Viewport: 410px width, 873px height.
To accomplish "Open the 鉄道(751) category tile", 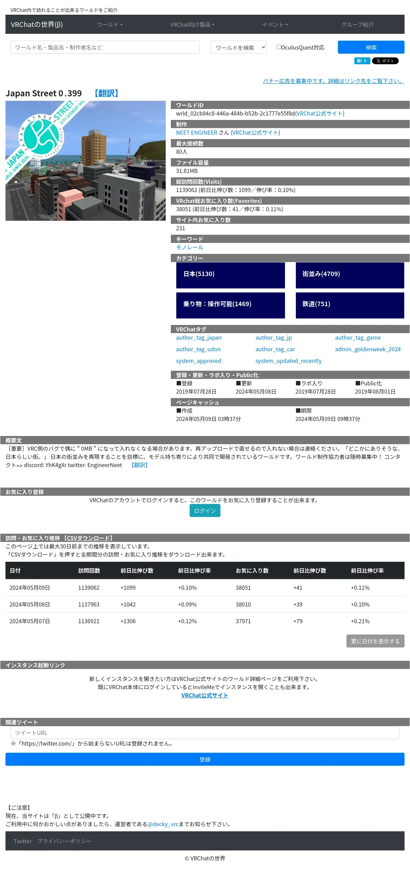I will (350, 305).
